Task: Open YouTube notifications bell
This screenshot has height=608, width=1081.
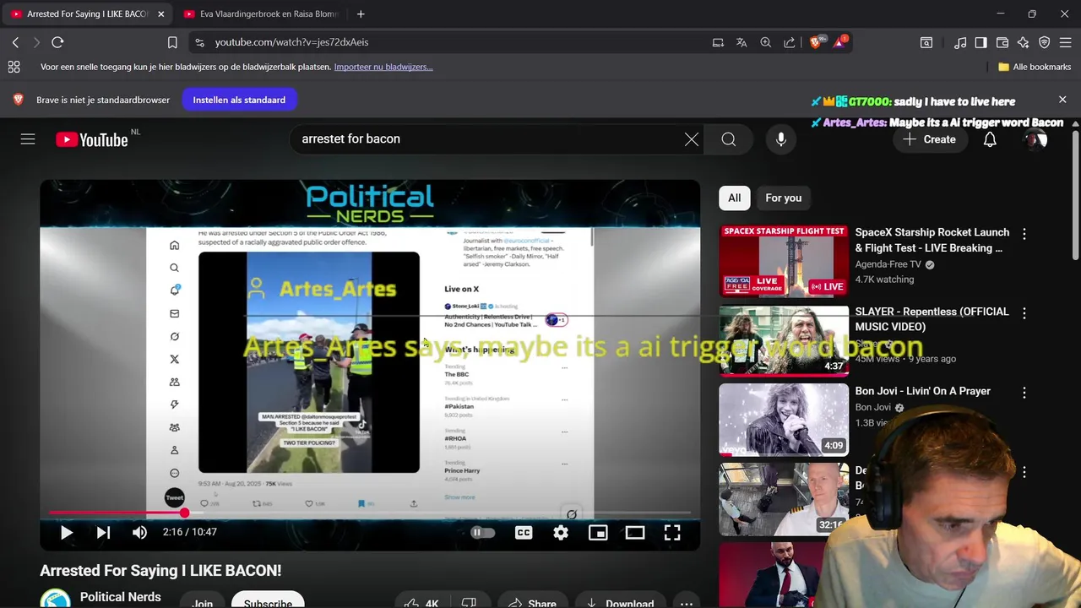Action: click(x=990, y=139)
